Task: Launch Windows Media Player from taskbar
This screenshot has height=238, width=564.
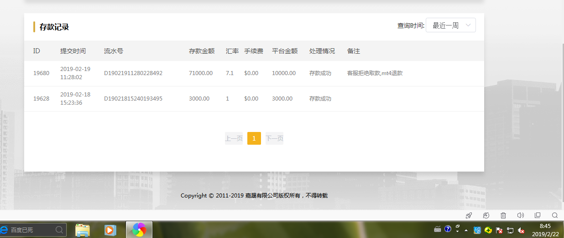Action: [x=110, y=230]
